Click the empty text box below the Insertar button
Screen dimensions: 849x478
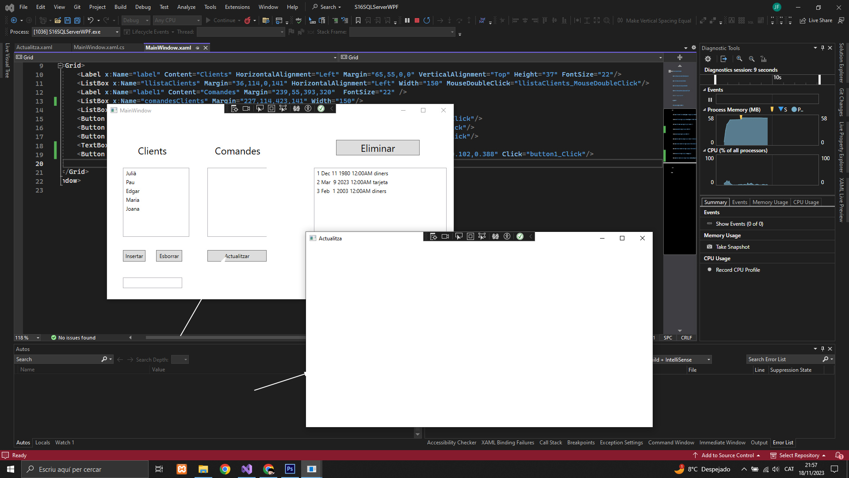point(153,283)
